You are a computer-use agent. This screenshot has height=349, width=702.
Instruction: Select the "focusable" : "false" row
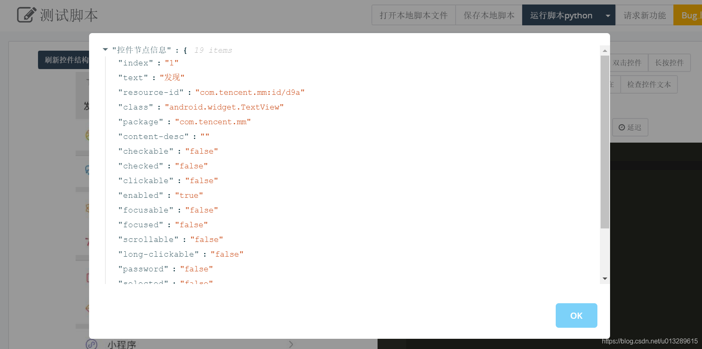(x=168, y=210)
